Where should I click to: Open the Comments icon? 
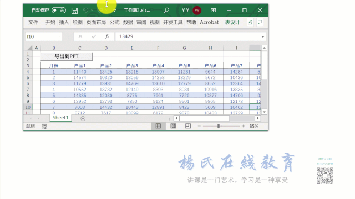click(260, 22)
